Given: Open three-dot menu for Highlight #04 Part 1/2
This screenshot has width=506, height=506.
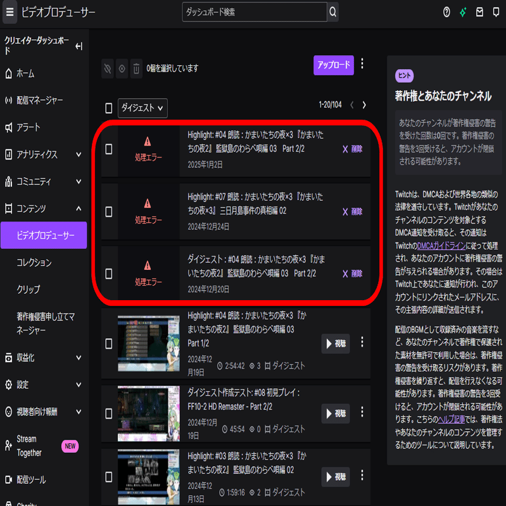Looking at the screenshot, I should tap(362, 342).
